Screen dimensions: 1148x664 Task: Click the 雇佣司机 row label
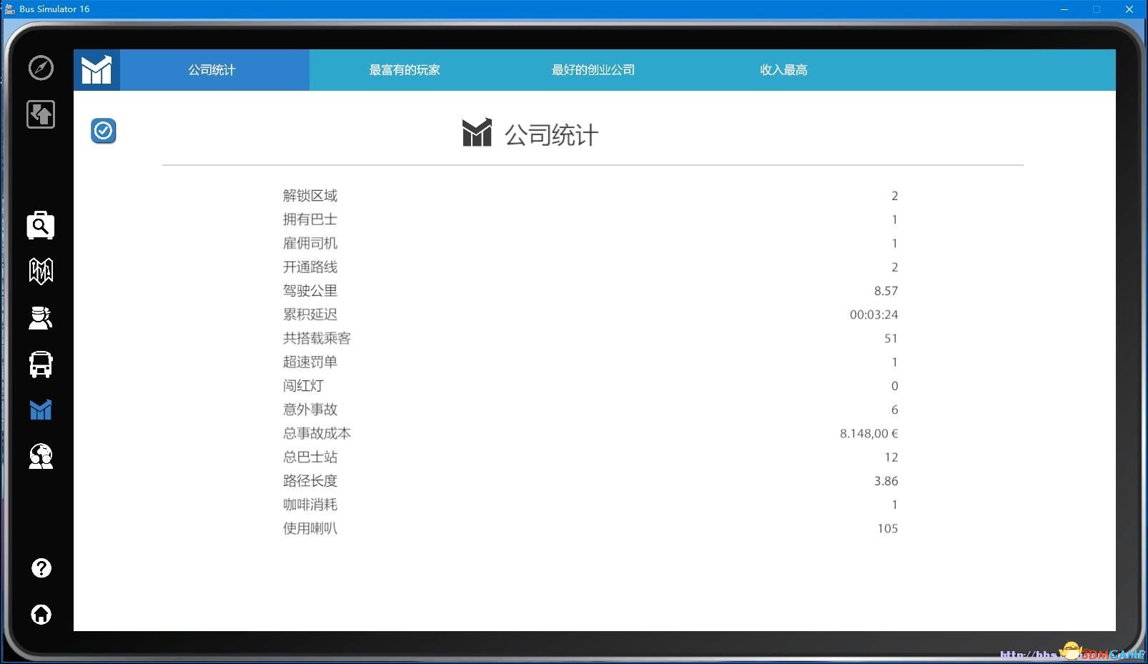310,243
